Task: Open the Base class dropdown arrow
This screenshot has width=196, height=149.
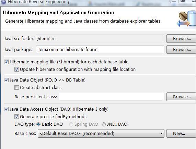Action: tap(161, 133)
